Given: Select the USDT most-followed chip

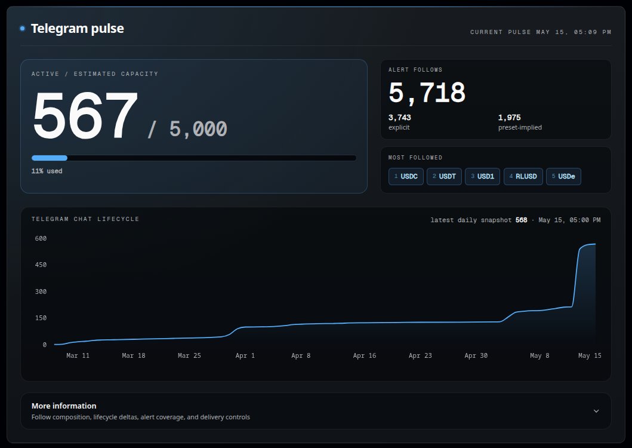Looking at the screenshot, I should (x=444, y=176).
